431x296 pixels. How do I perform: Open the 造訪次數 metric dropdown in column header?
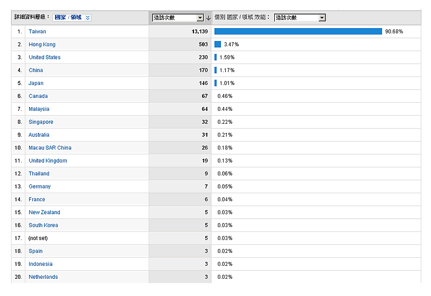[x=200, y=18]
